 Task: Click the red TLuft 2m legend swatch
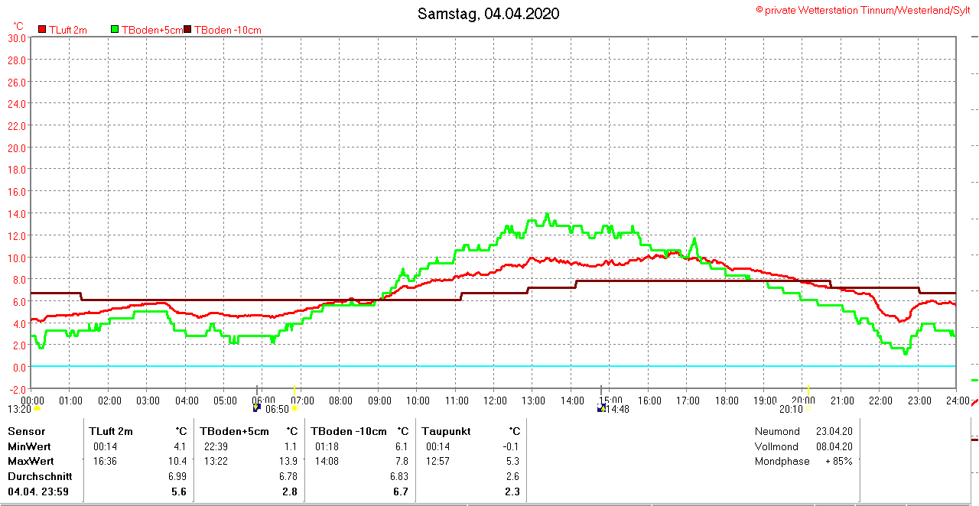[42, 30]
